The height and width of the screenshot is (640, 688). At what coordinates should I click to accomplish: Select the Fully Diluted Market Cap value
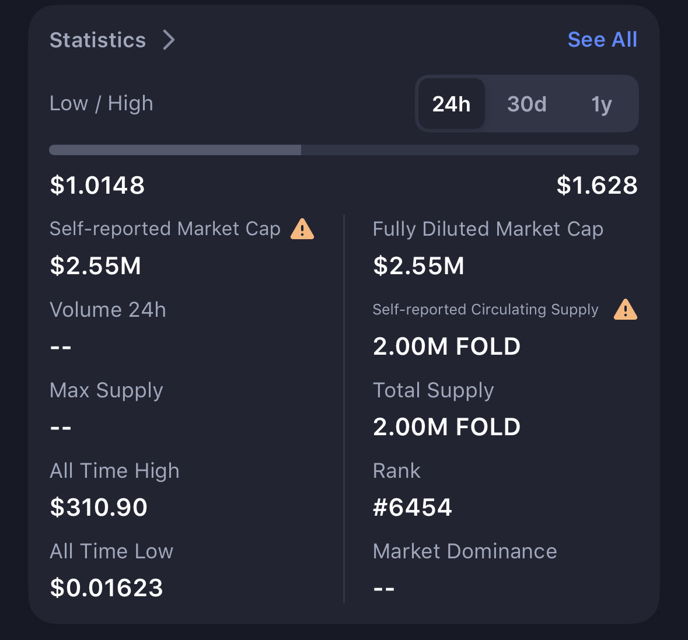(x=418, y=265)
